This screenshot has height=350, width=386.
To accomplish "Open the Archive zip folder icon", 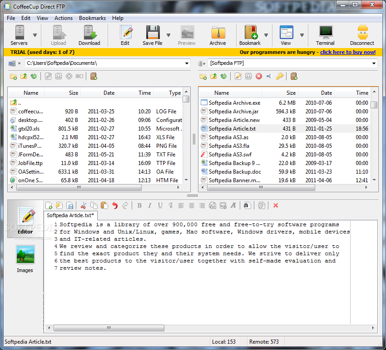I will 218,32.
